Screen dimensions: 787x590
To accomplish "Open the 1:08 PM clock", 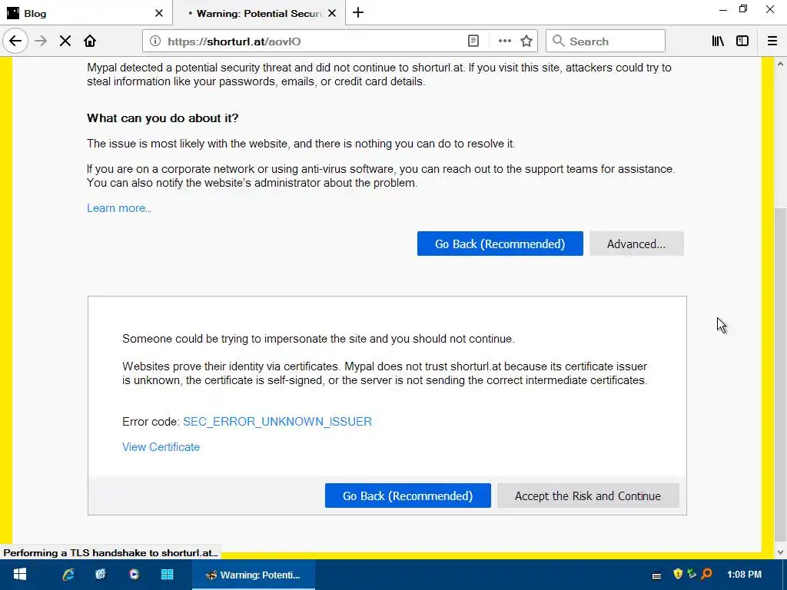I will [x=744, y=575].
